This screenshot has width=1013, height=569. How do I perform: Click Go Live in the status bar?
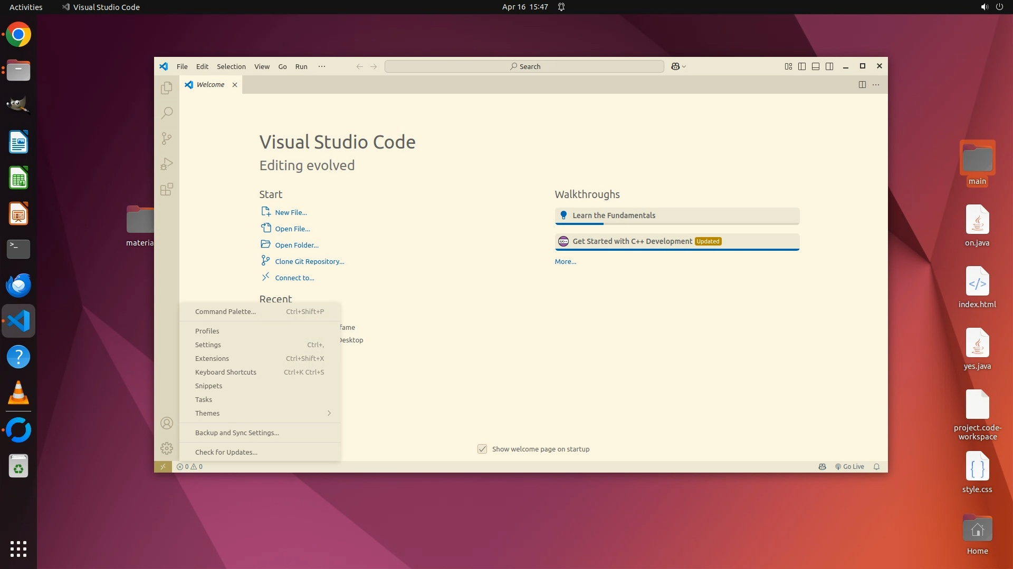click(x=849, y=467)
